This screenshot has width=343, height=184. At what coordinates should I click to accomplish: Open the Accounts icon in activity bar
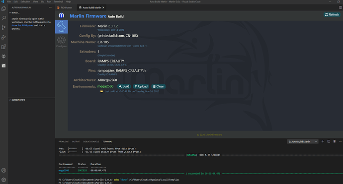(x=3, y=170)
